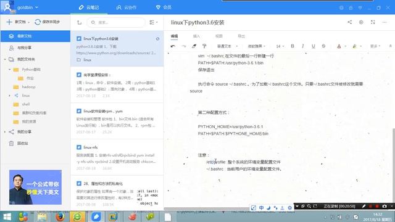Toggle underline formatting
The height and width of the screenshot is (222, 395).
click(x=313, y=46)
